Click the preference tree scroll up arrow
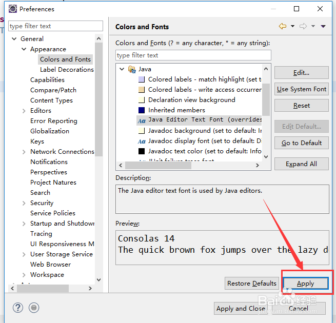Viewport: 336px width, 323px height. pyautogui.click(x=99, y=38)
